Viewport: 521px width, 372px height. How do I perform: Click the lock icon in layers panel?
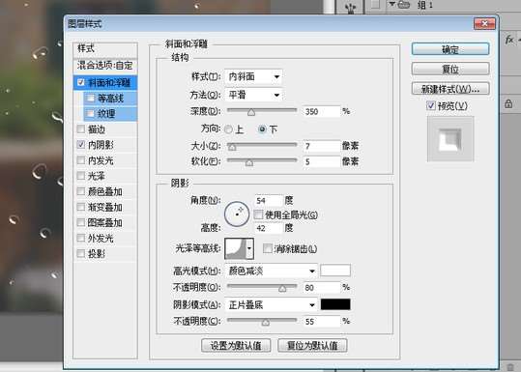coord(508,104)
